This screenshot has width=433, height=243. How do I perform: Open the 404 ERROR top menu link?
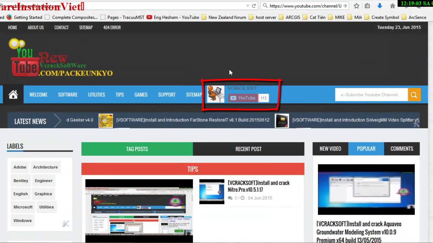click(112, 27)
